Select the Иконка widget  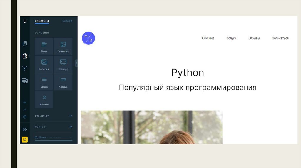click(44, 100)
